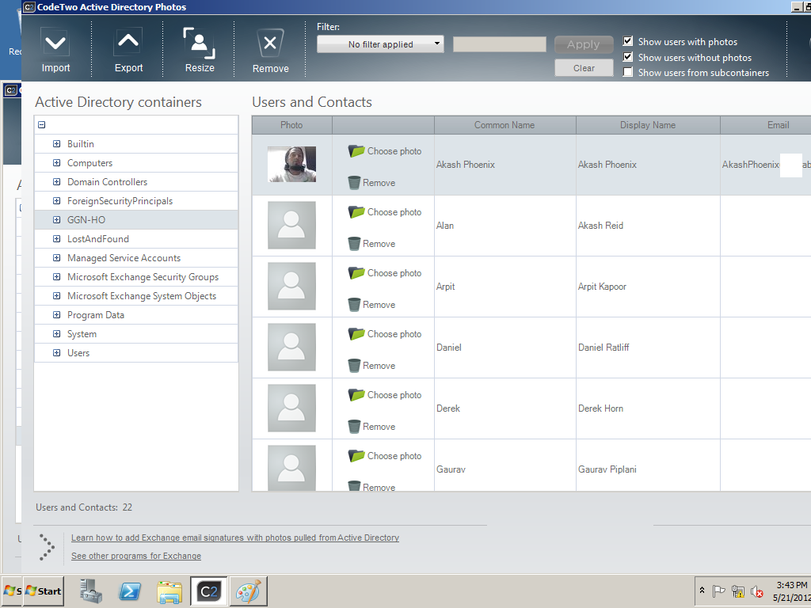This screenshot has height=608, width=811.
Task: Click the Apply filter button
Action: pyautogui.click(x=584, y=44)
